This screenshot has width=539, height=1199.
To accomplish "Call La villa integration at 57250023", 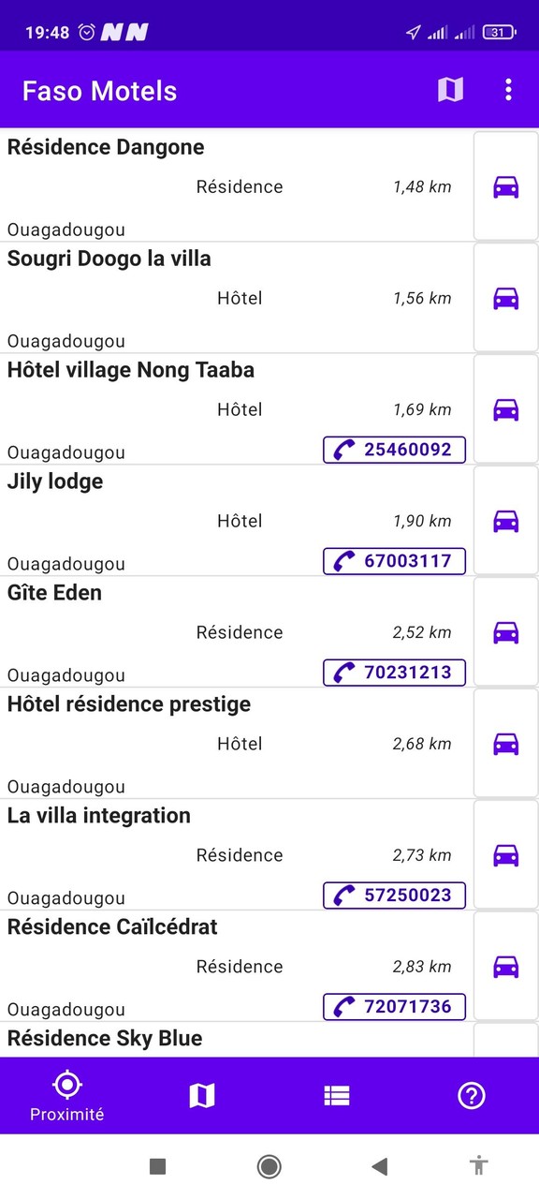I will point(393,896).
